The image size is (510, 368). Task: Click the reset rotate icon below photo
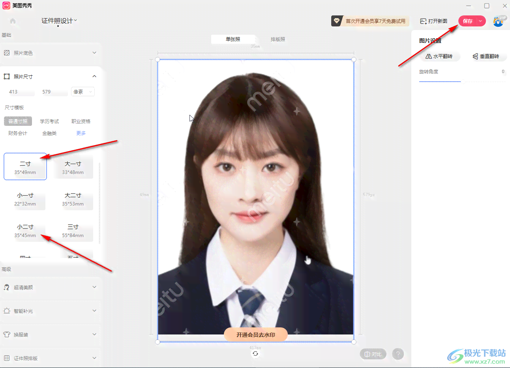coord(255,353)
